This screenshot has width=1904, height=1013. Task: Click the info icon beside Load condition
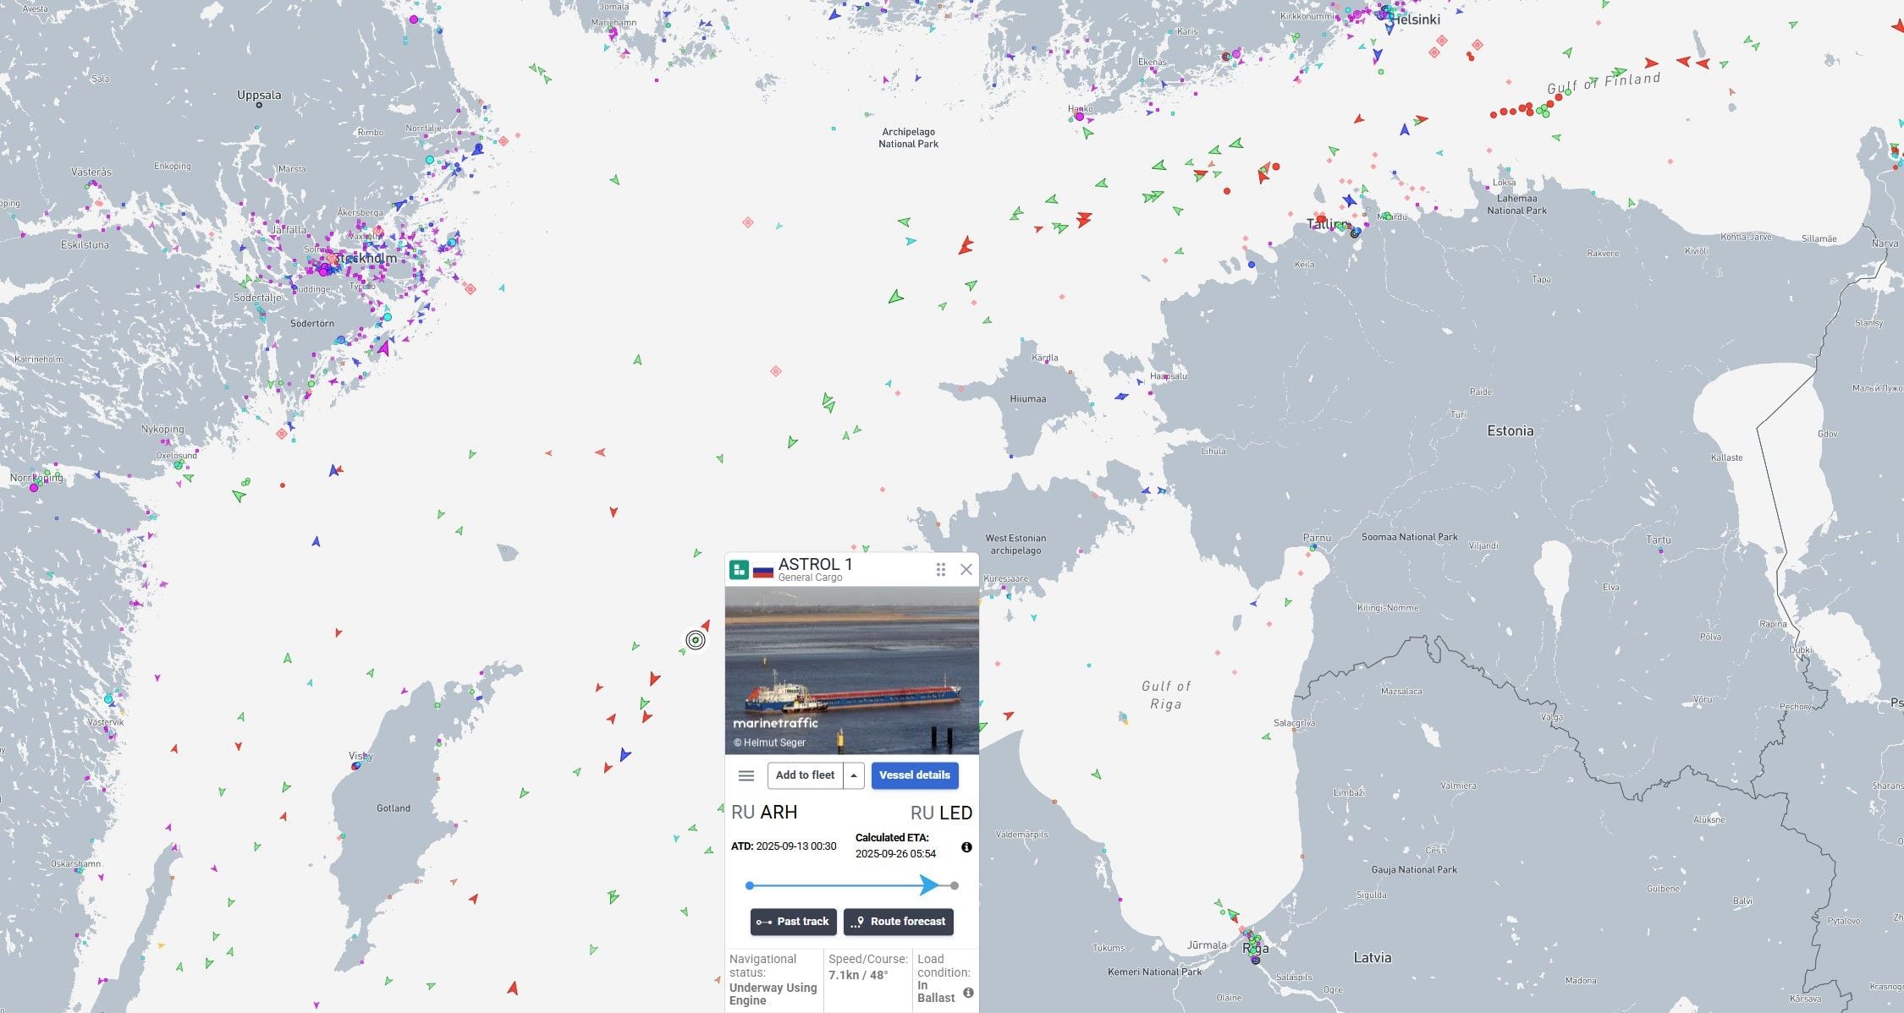point(968,993)
